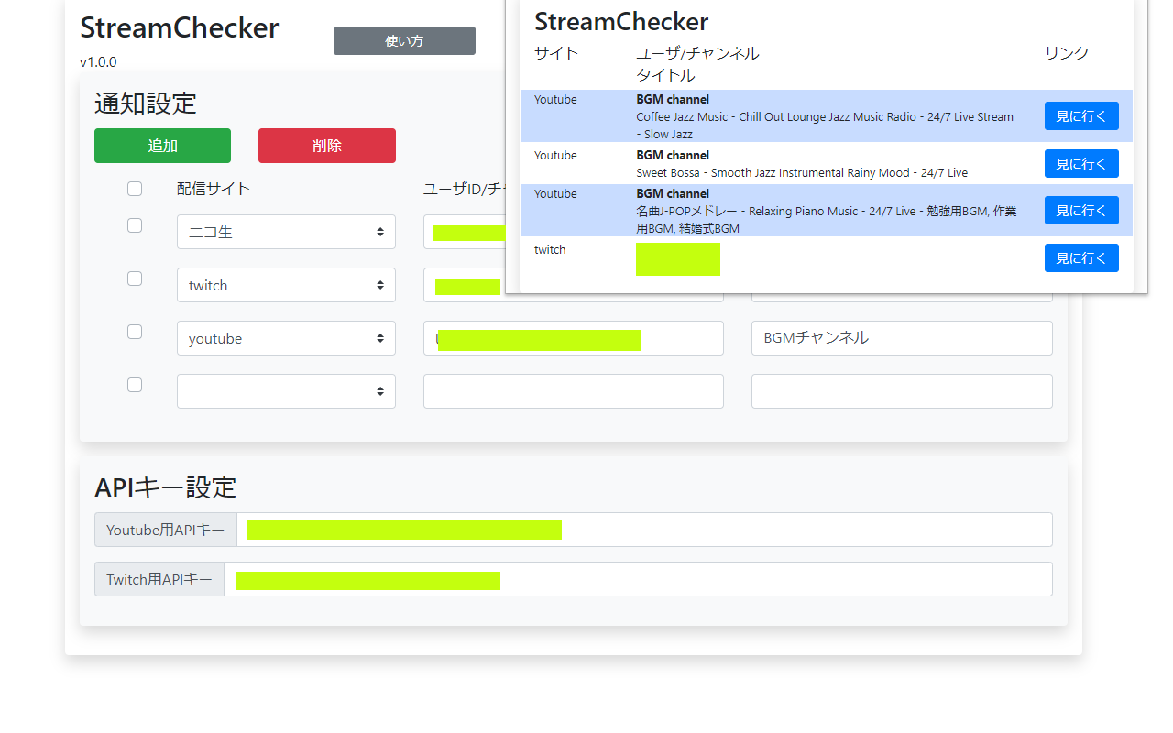This screenshot has height=733, width=1173.
Task: Click the v1.0.0 version text
Action: (98, 62)
